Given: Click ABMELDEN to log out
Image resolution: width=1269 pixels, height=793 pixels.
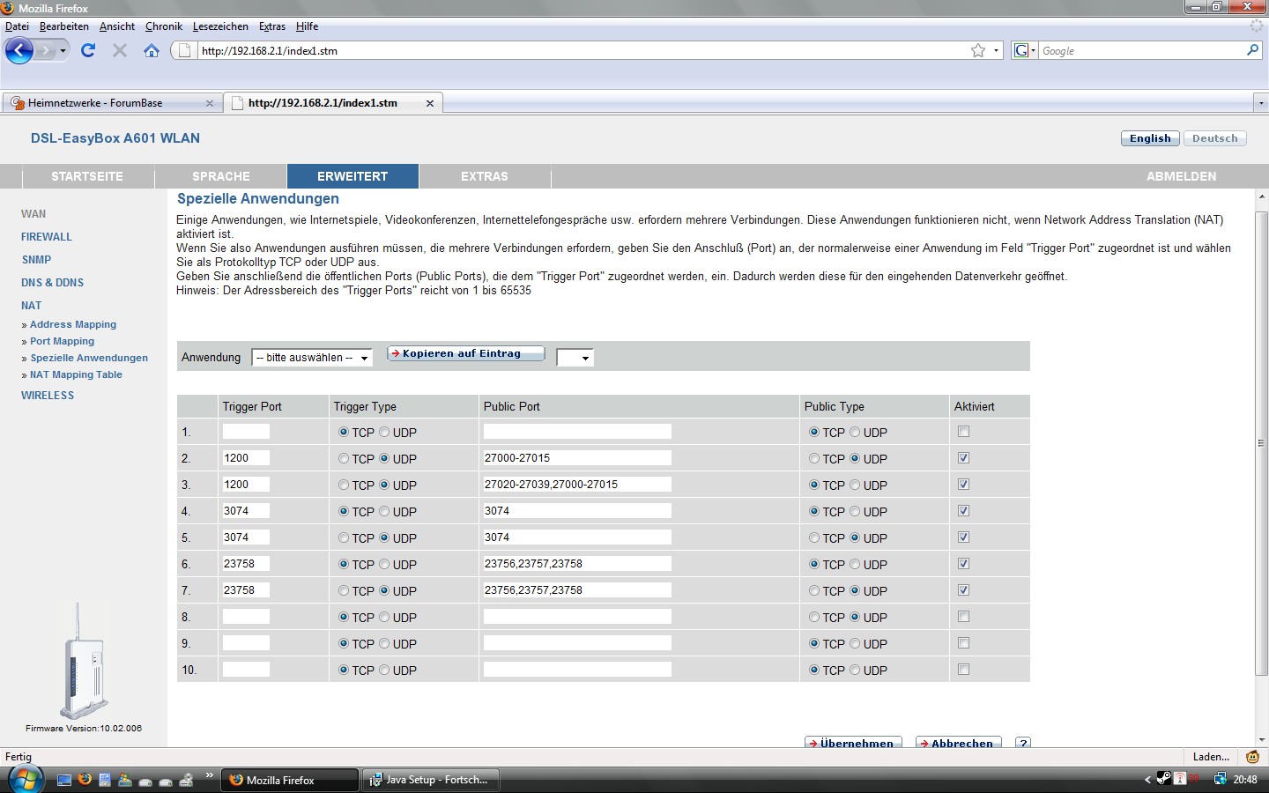Looking at the screenshot, I should pyautogui.click(x=1181, y=176).
